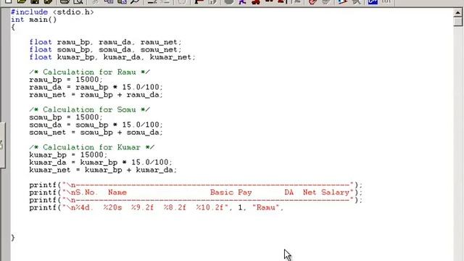The height and width of the screenshot is (261, 464).
Task: Click the 'somu_da = somu_bp * 15.0/100;' line
Action: tap(96, 125)
